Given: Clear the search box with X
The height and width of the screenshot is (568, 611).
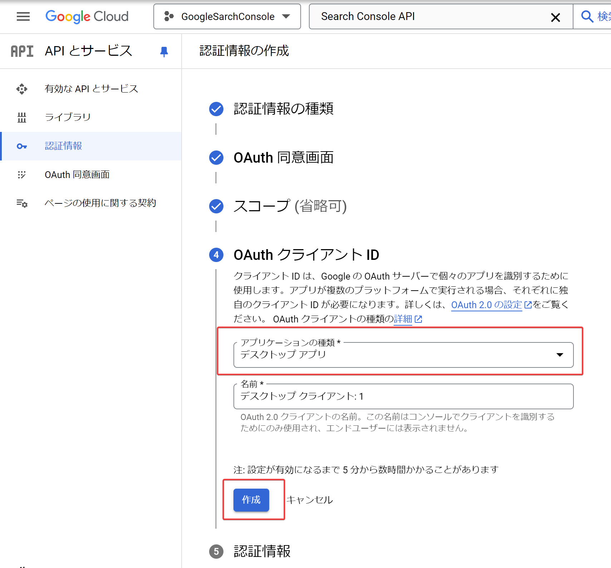Looking at the screenshot, I should point(555,17).
